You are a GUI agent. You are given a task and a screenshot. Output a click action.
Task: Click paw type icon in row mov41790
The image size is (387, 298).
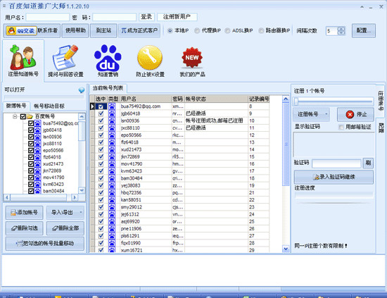click(112, 164)
